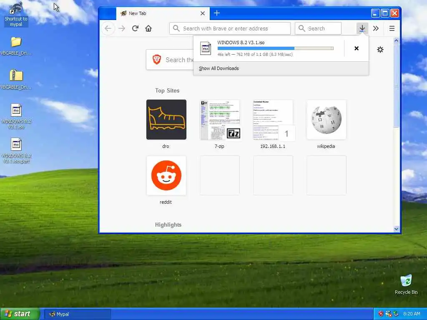Select WINDOWS 8.2 V3.1.iso.part desktop file
The image size is (427, 320).
tap(16, 151)
